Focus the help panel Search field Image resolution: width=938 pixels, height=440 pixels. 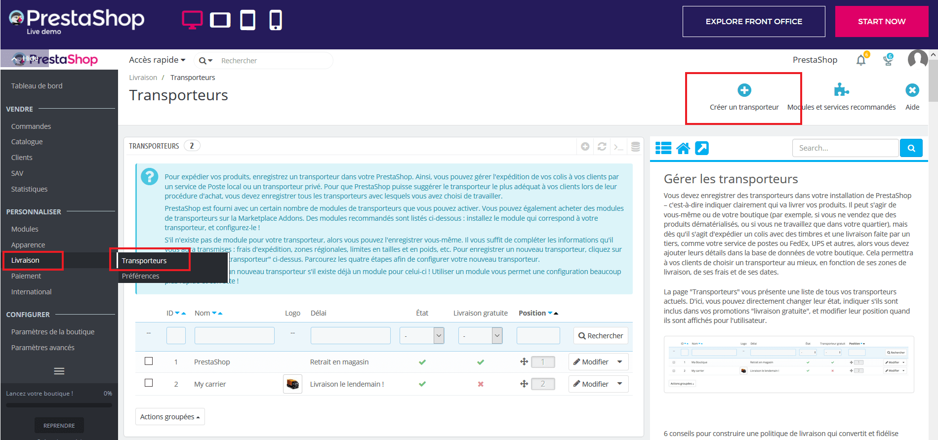(845, 148)
